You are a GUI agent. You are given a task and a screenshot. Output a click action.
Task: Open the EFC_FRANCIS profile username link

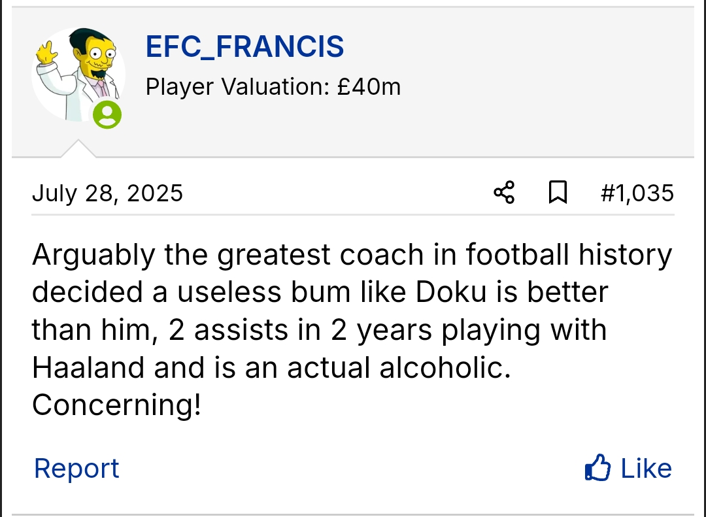tap(244, 47)
